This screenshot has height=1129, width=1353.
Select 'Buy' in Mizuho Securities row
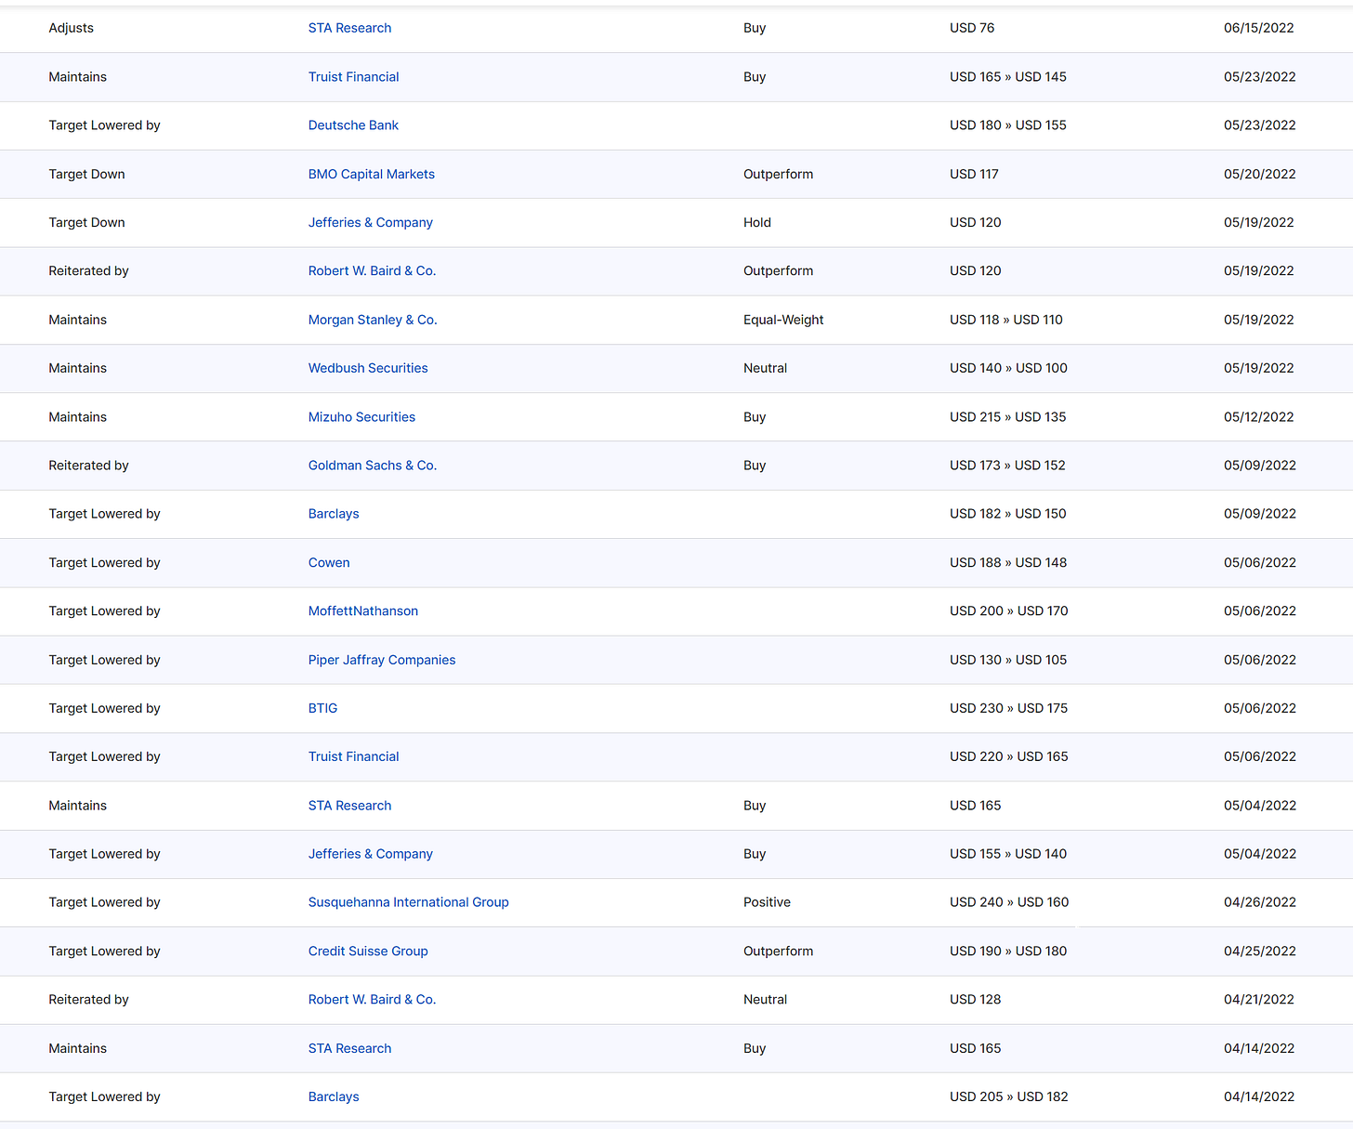[x=755, y=417]
